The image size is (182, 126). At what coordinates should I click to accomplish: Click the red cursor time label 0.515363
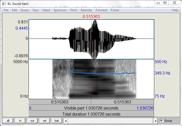91,16
